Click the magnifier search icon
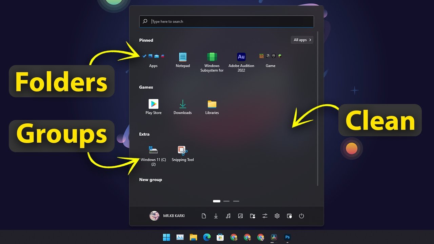This screenshot has width=434, height=244. point(145,21)
